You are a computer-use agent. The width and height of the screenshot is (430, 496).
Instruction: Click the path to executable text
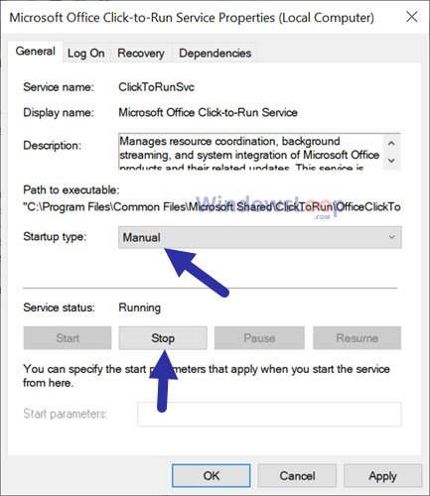[212, 207]
